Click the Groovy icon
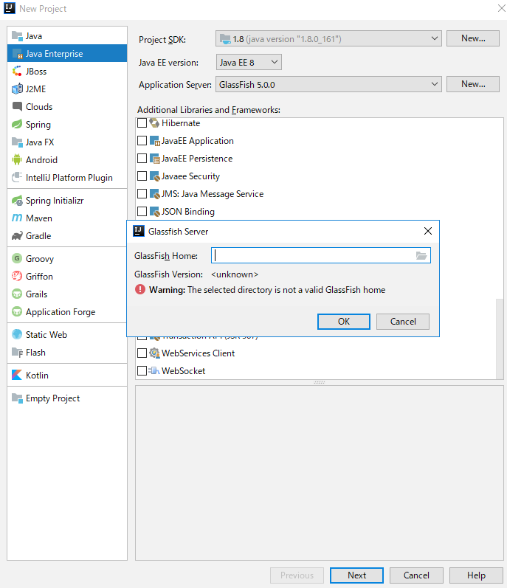The image size is (507, 588). click(17, 258)
